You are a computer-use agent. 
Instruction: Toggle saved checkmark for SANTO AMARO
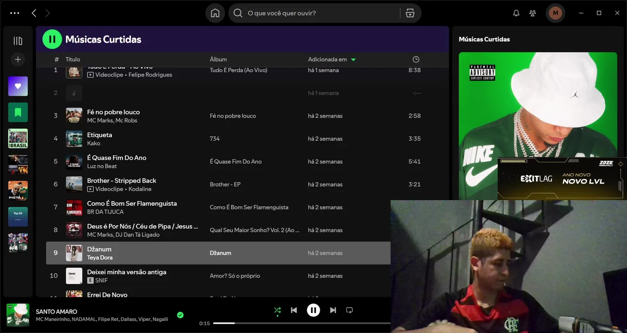tap(180, 315)
